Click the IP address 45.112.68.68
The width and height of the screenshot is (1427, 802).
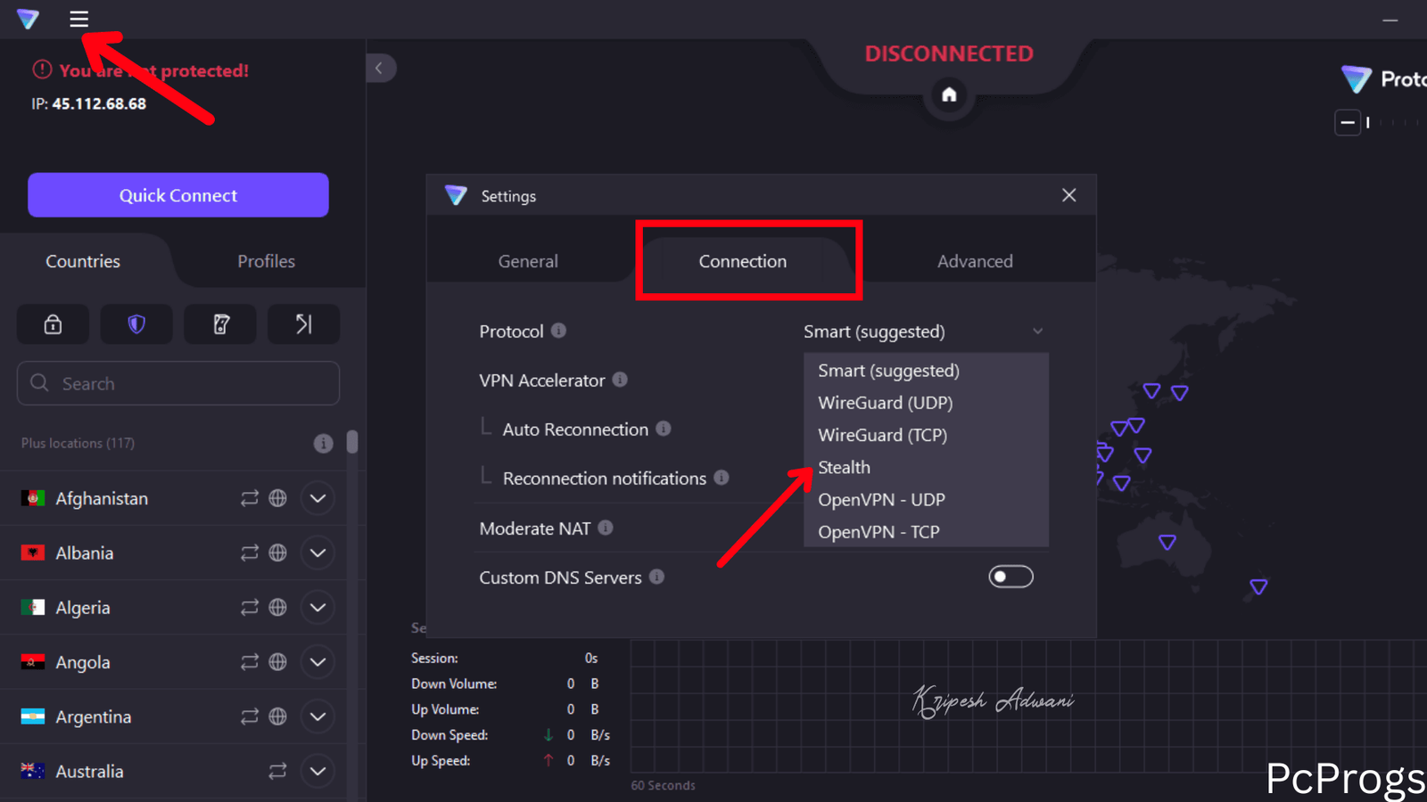[x=99, y=103]
